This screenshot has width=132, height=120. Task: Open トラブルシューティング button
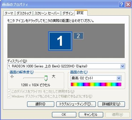point(76,104)
